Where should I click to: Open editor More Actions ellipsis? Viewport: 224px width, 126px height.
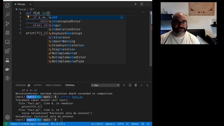pos(147,4)
